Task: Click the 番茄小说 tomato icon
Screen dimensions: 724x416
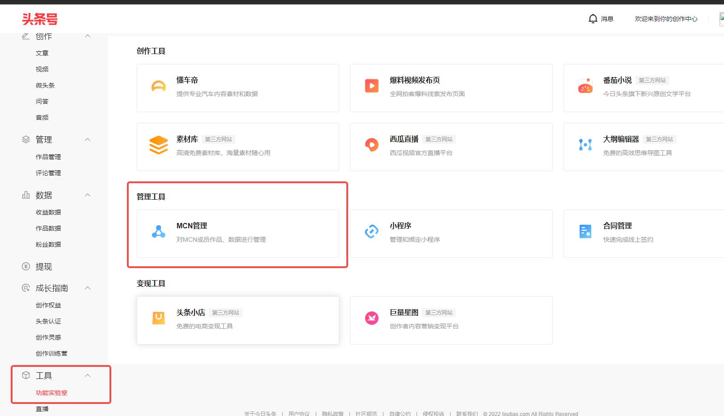Action: tap(585, 86)
